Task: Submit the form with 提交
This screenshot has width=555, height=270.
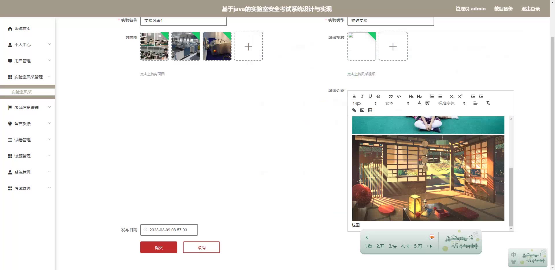Action: [159, 247]
